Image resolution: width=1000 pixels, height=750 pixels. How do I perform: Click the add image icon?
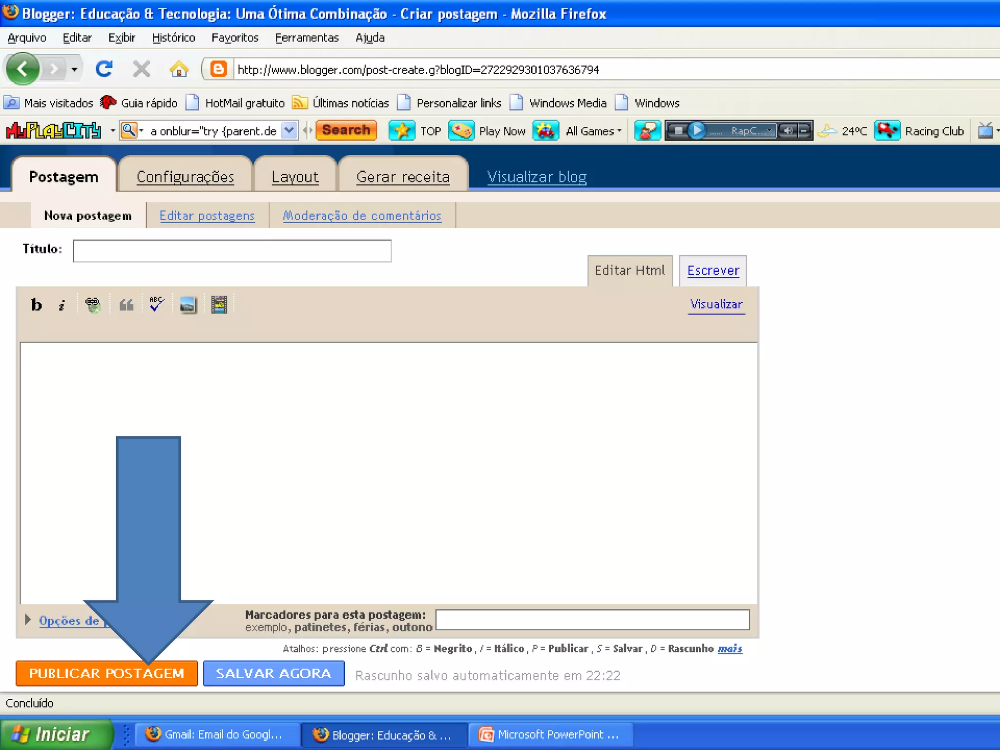(187, 305)
